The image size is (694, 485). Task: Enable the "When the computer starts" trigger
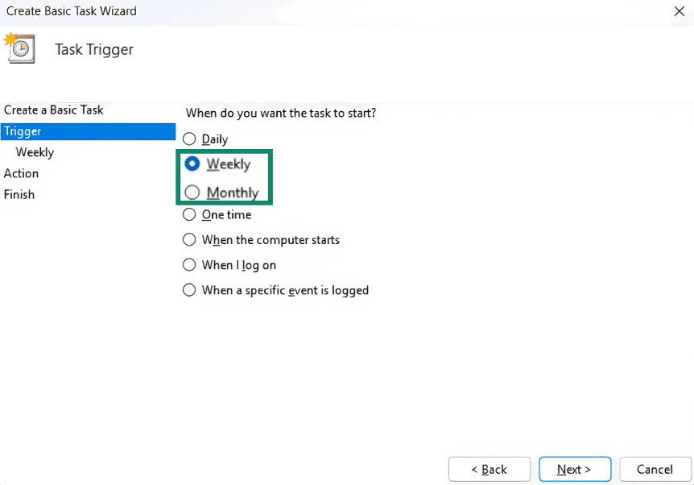[x=190, y=239]
